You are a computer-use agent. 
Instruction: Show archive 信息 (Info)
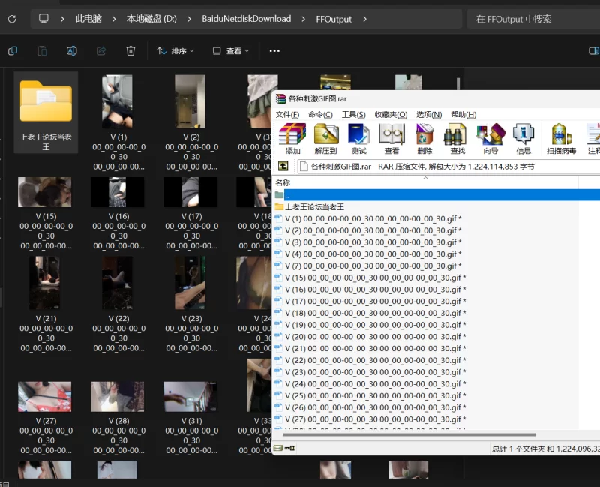(523, 138)
